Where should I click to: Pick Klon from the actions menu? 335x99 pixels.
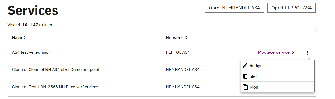pyautogui.click(x=278, y=87)
